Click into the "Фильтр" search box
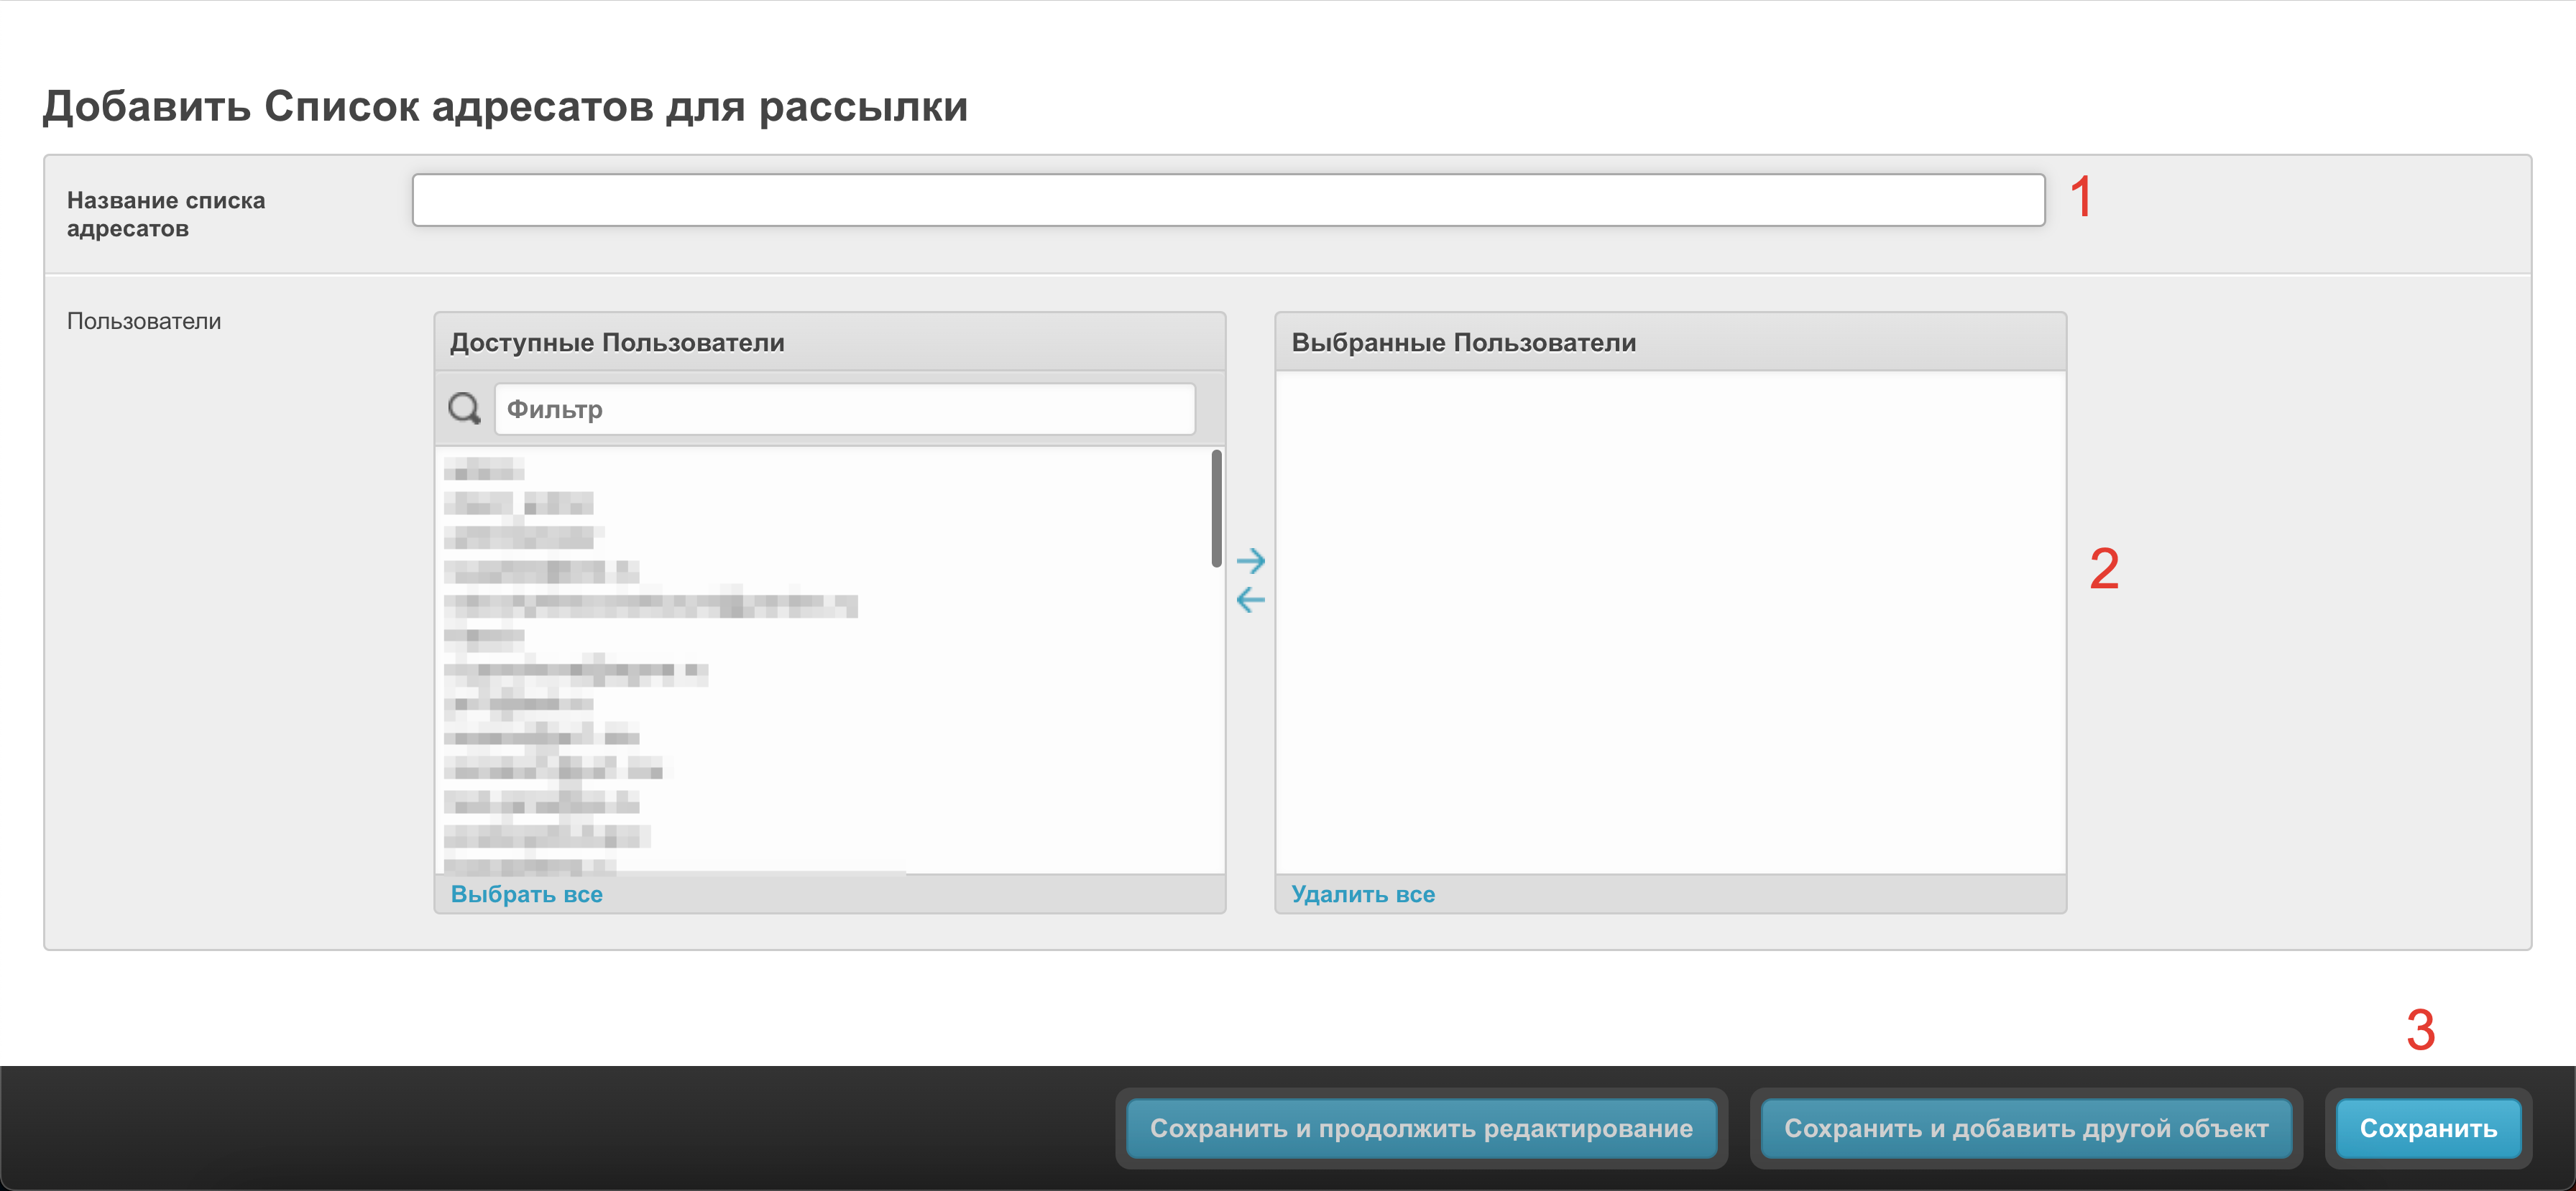Viewport: 2576px width, 1191px height. 844,409
